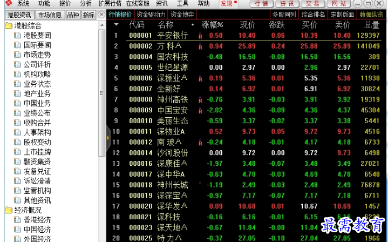Switch to the 港股资讯 tab
This screenshot has height=242, width=388.
coord(19,15)
